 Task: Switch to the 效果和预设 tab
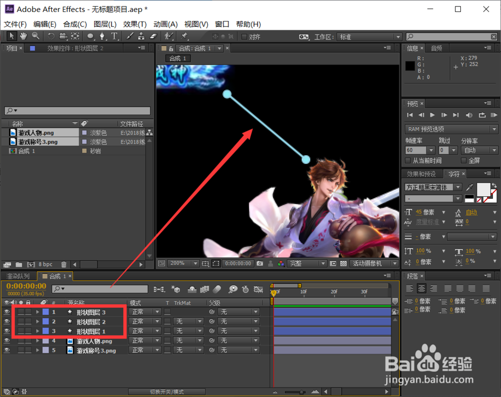421,174
